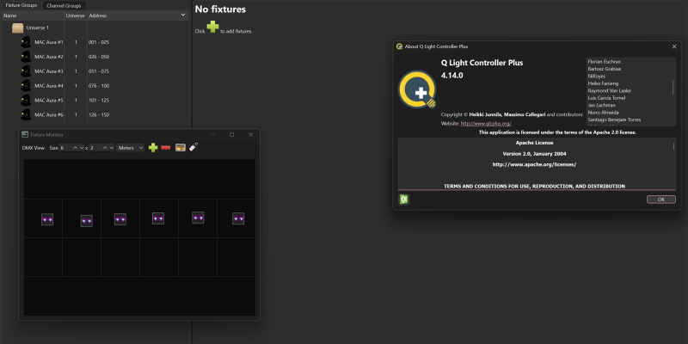Viewport: 688px width, 344px height.
Task: Select the third fixture in the monitor grid
Action: [x=120, y=219]
